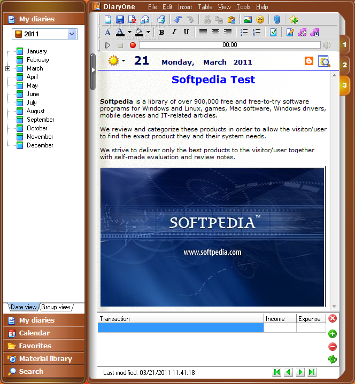Click the speaker volume icon
Image resolution: width=355 pixels, height=384 pixels.
(x=327, y=45)
